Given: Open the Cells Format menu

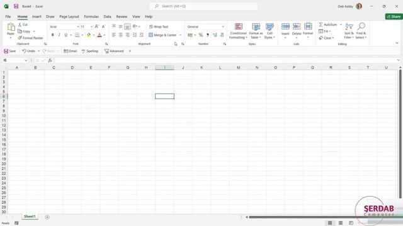Looking at the screenshot, I should (308, 31).
